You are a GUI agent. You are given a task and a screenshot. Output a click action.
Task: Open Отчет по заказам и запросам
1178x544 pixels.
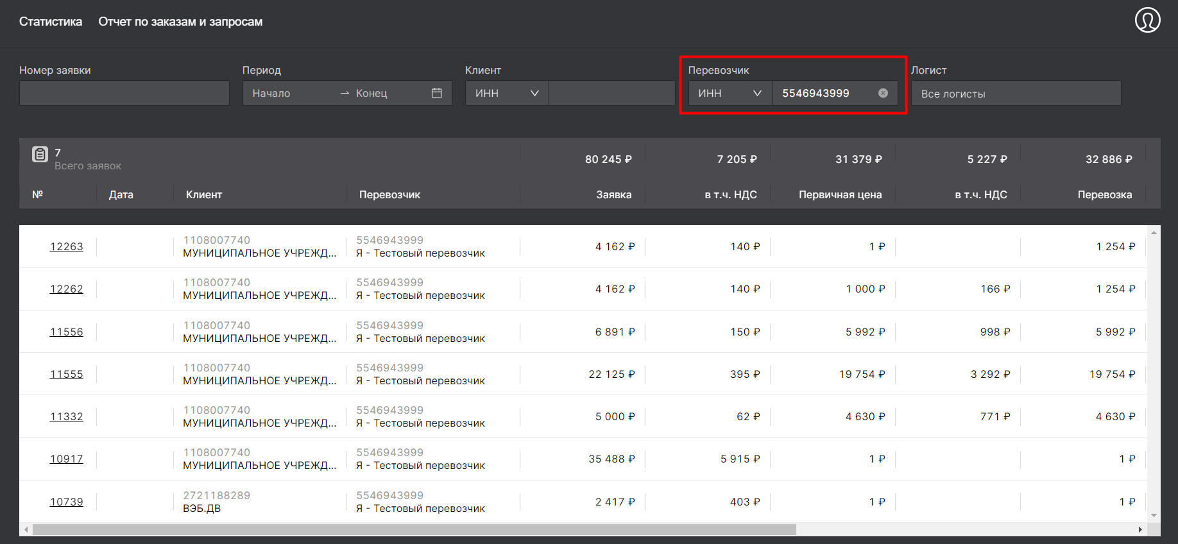pos(180,21)
